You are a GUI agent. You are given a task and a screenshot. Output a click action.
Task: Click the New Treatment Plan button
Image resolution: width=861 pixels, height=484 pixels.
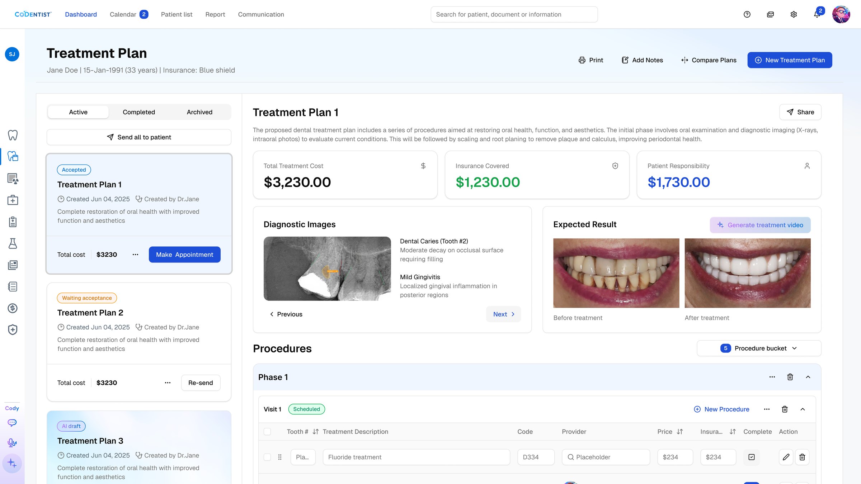(x=790, y=60)
